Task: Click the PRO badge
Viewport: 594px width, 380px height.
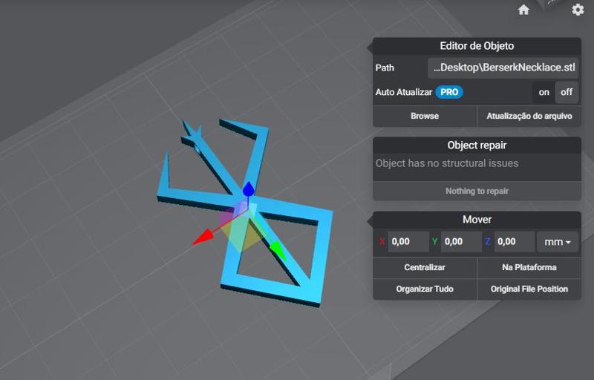Action: click(x=449, y=92)
